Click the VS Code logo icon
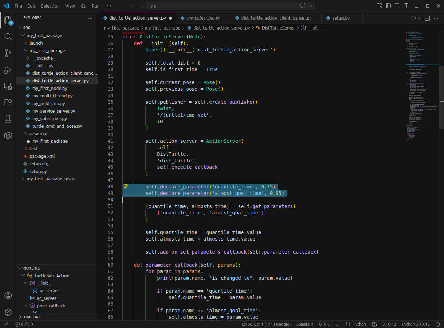444x328 pixels. click(x=6, y=6)
